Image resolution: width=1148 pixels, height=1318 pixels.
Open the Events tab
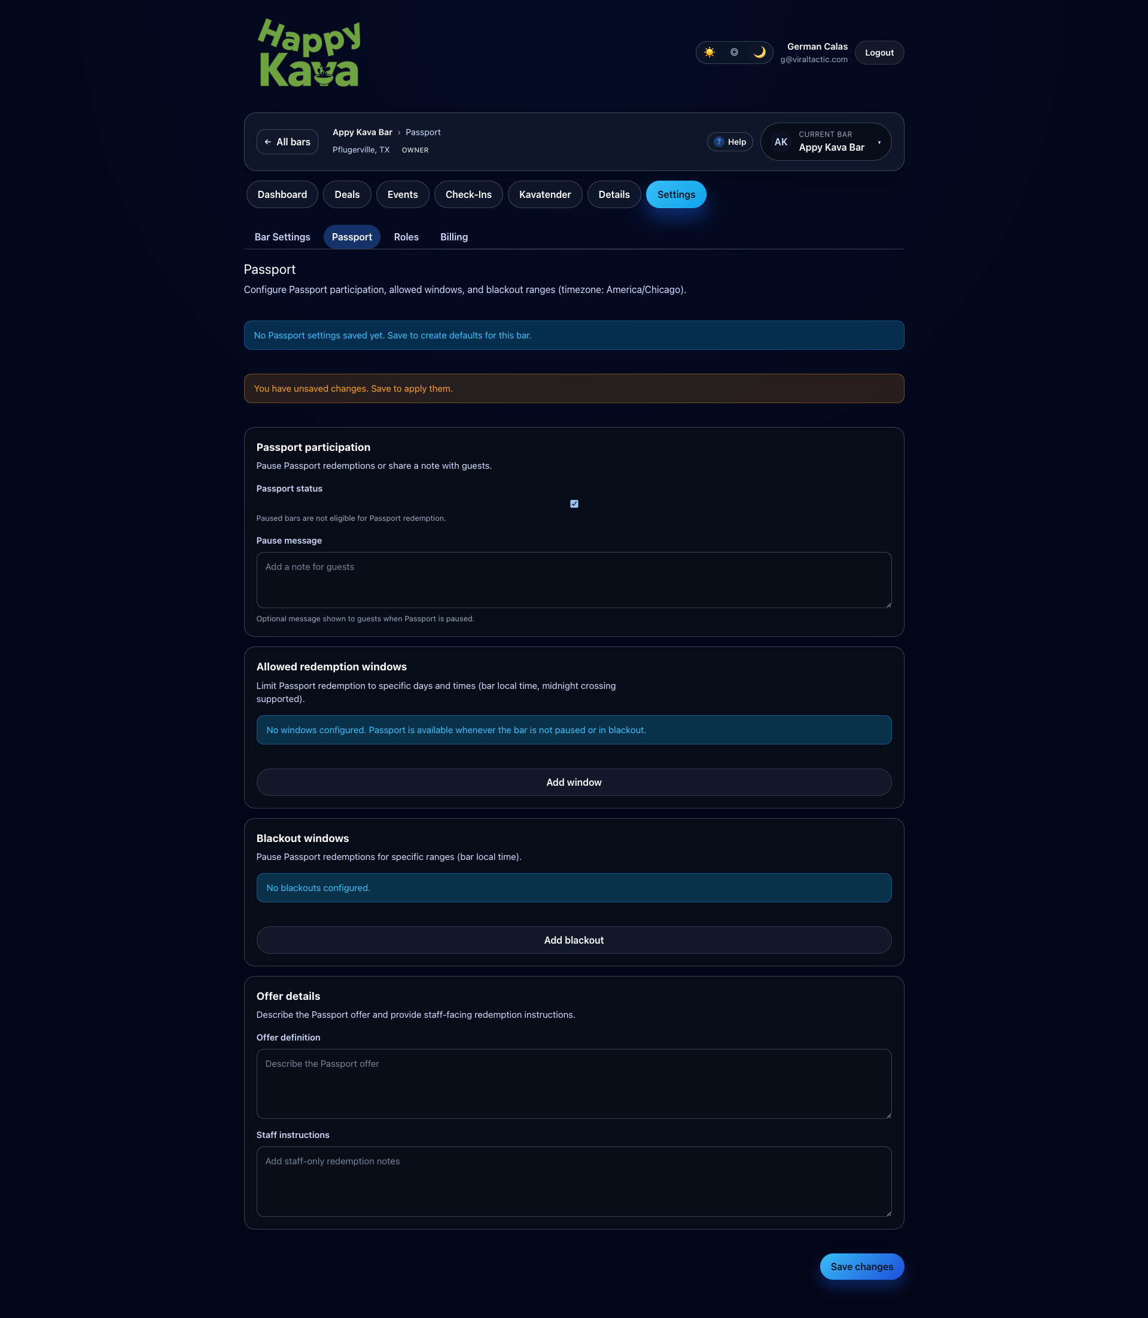coord(403,195)
